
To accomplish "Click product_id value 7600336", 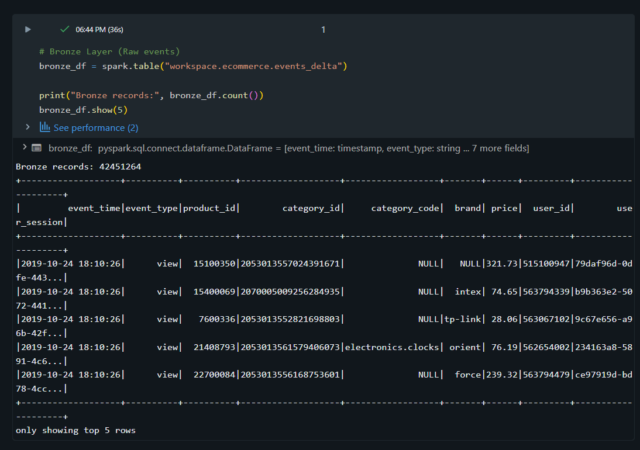I will pos(216,319).
